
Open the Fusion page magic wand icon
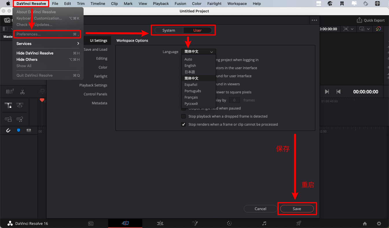[195, 223]
